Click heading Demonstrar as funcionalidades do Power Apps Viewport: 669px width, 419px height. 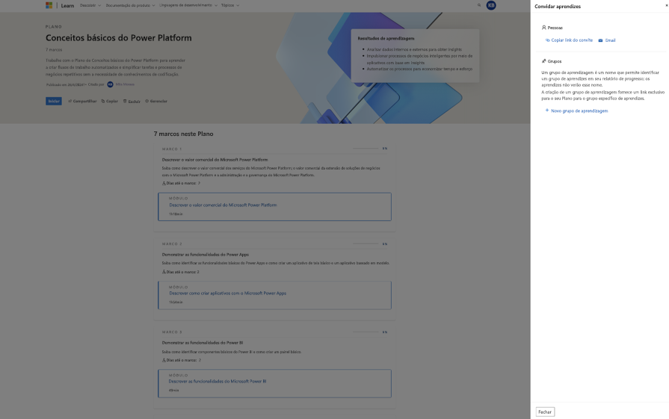[206, 255]
